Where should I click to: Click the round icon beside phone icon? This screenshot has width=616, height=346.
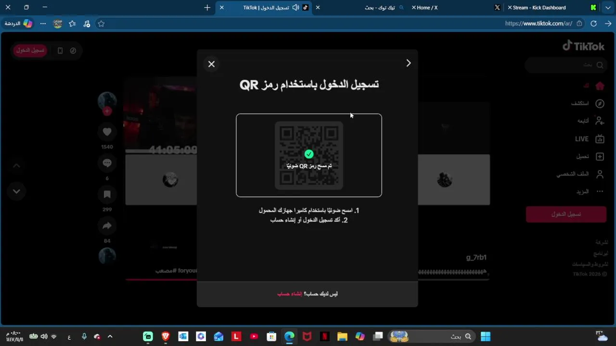[73, 50]
